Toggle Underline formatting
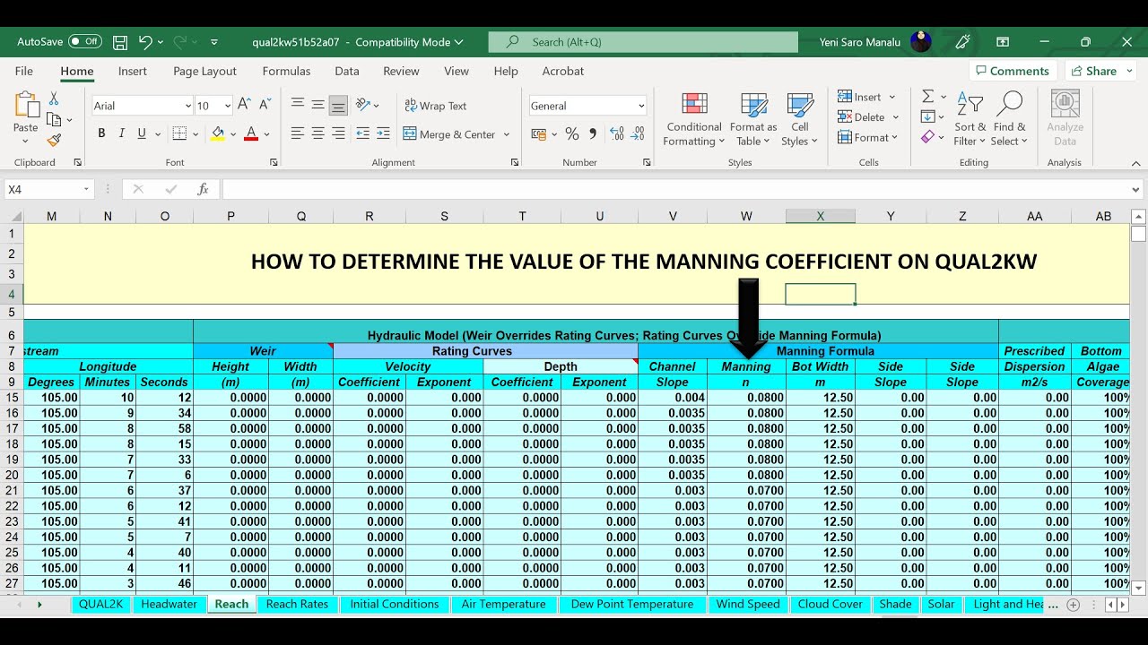 142,133
